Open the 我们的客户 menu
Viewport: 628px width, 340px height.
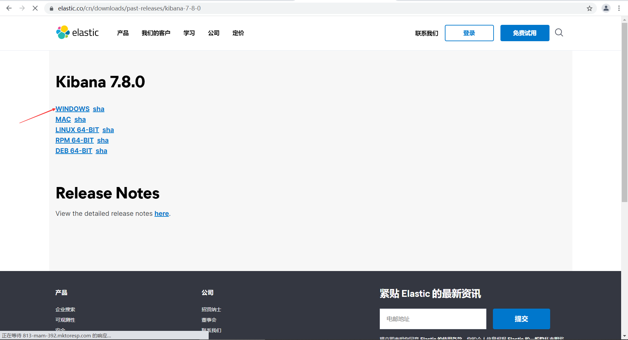(156, 33)
